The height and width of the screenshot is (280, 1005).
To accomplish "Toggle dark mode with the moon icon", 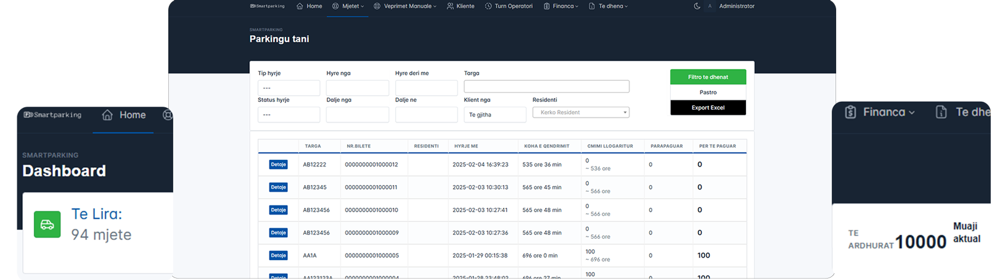I will [x=697, y=6].
